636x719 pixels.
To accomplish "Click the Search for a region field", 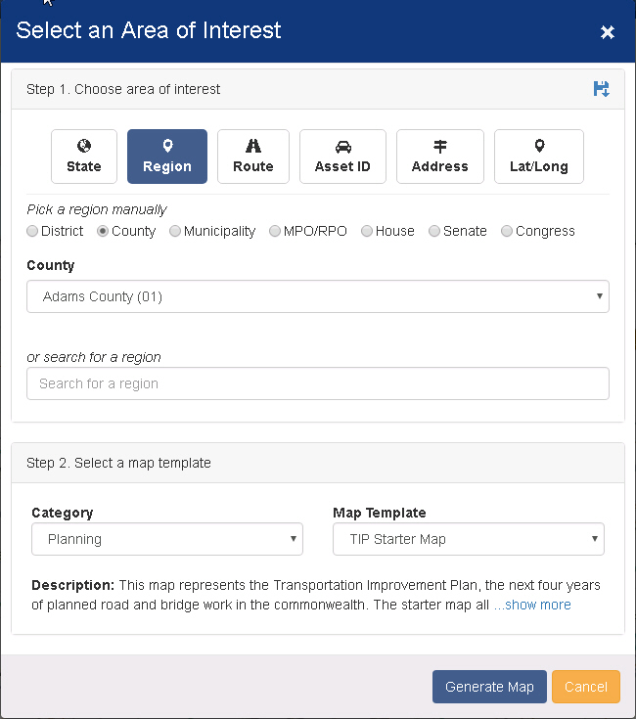I will click(317, 383).
